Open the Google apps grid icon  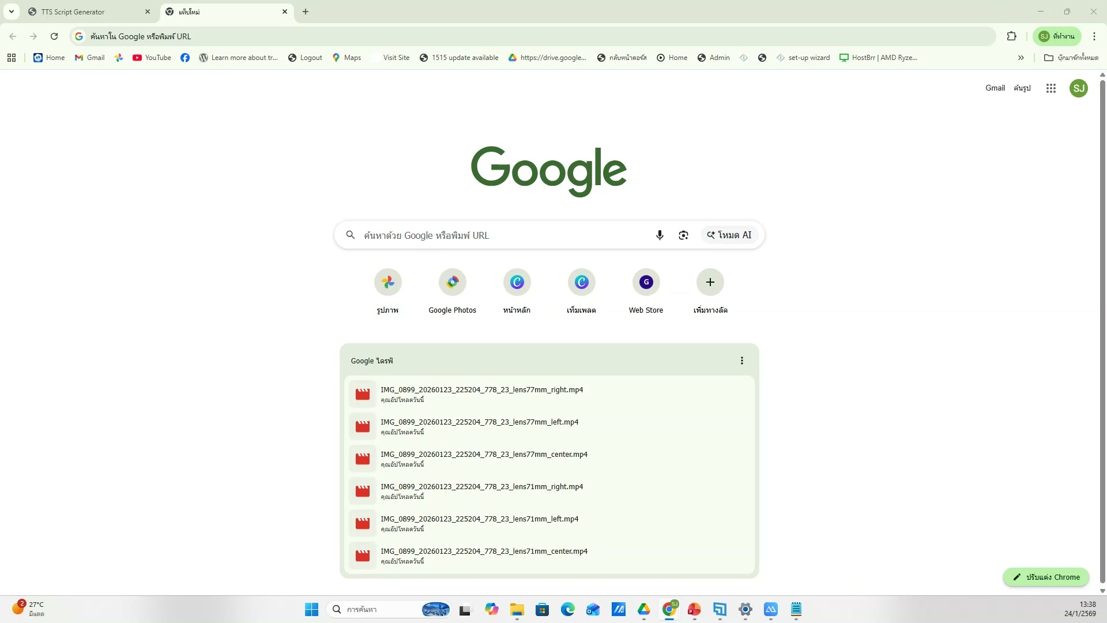(x=1050, y=88)
